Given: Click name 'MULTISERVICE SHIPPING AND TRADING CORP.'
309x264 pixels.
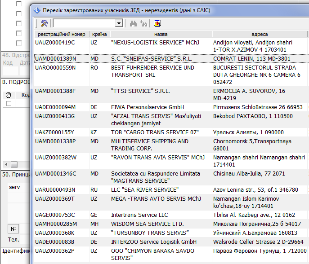Looking at the screenshot, I should [150, 145].
